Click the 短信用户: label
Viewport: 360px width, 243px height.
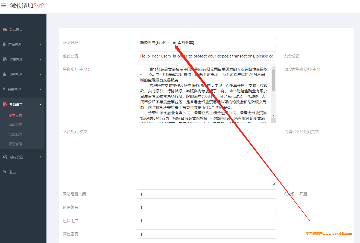(71, 221)
